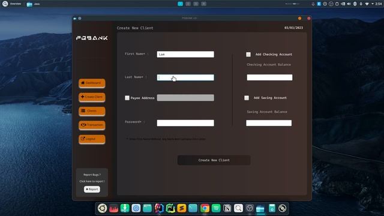Click the volume speaker tray icon
Screen dimensions: 384x216
(x=349, y=4)
